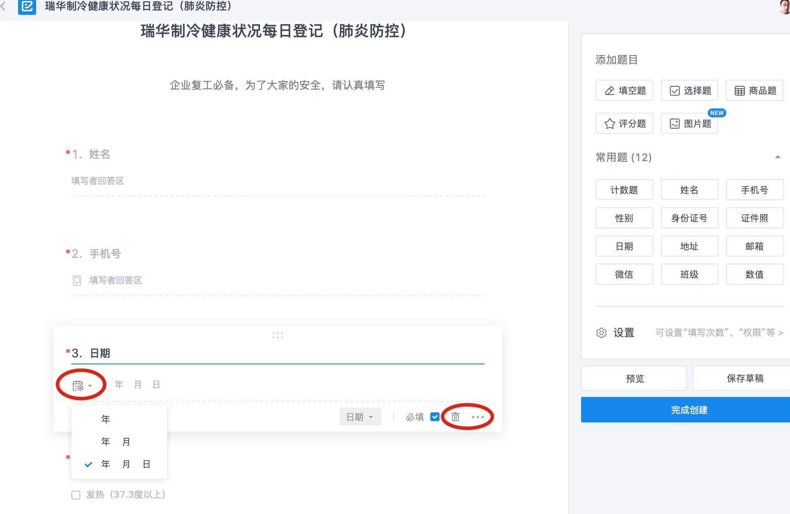Click the 填写者回答区 area under 姓名

pyautogui.click(x=278, y=181)
